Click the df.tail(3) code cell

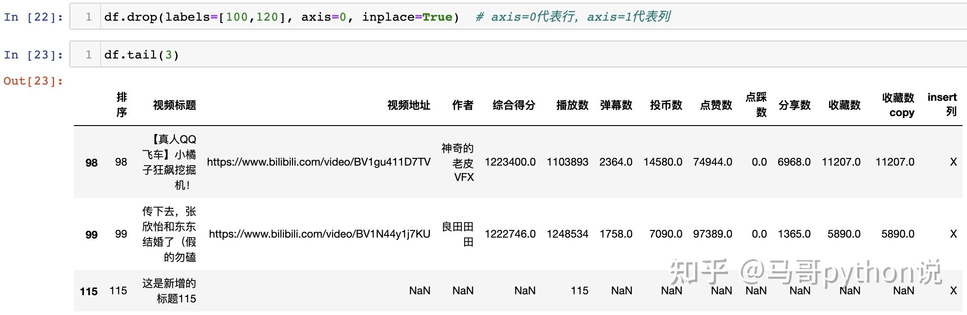(518, 54)
